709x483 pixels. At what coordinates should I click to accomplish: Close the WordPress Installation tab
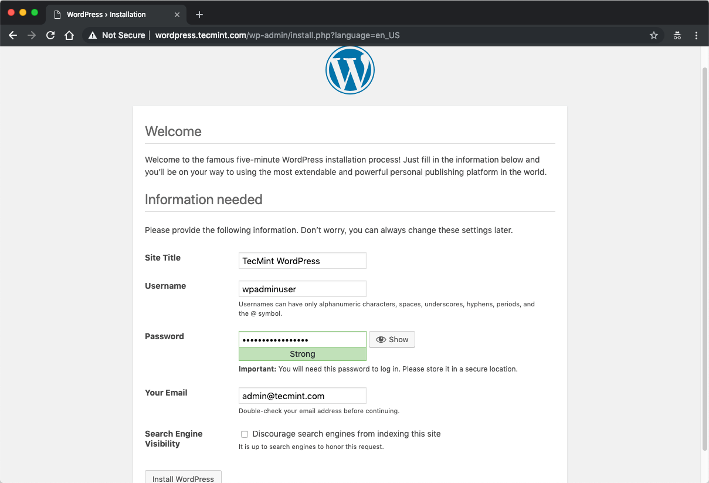178,14
